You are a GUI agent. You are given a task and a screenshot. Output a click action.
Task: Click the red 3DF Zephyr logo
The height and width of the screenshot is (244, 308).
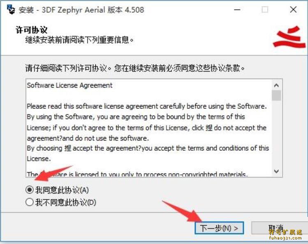coord(289,37)
